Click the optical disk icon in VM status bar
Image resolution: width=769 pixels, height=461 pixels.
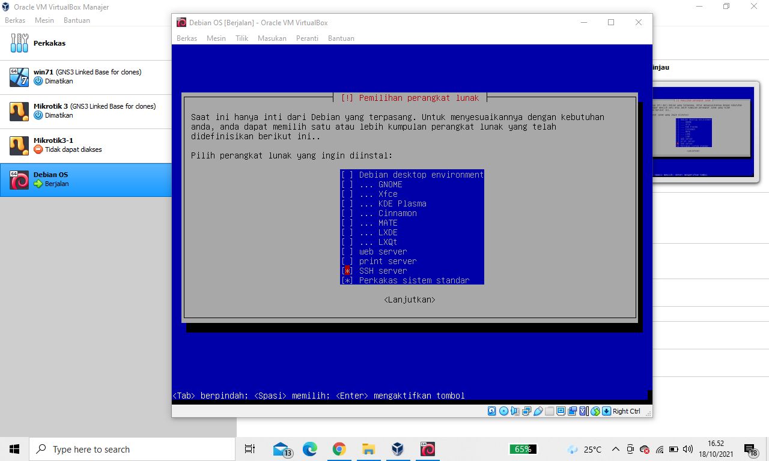503,411
